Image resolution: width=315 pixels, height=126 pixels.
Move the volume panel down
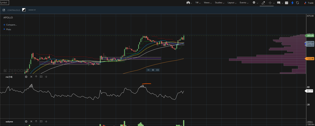(46, 122)
